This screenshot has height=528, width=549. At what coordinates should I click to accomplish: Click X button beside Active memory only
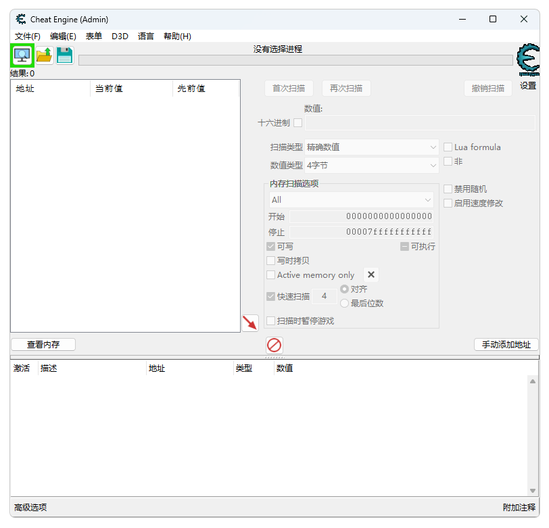coord(371,274)
